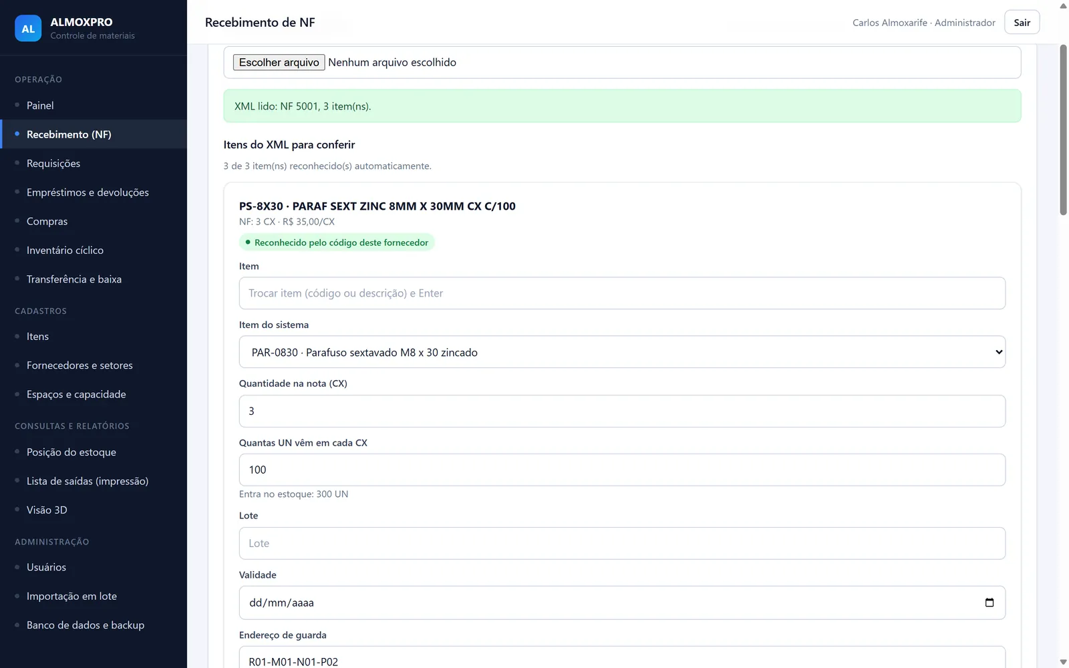The height and width of the screenshot is (668, 1069).
Task: Click 'XML lido: NF 5001, 3 item(ns).' message
Action: click(x=303, y=106)
